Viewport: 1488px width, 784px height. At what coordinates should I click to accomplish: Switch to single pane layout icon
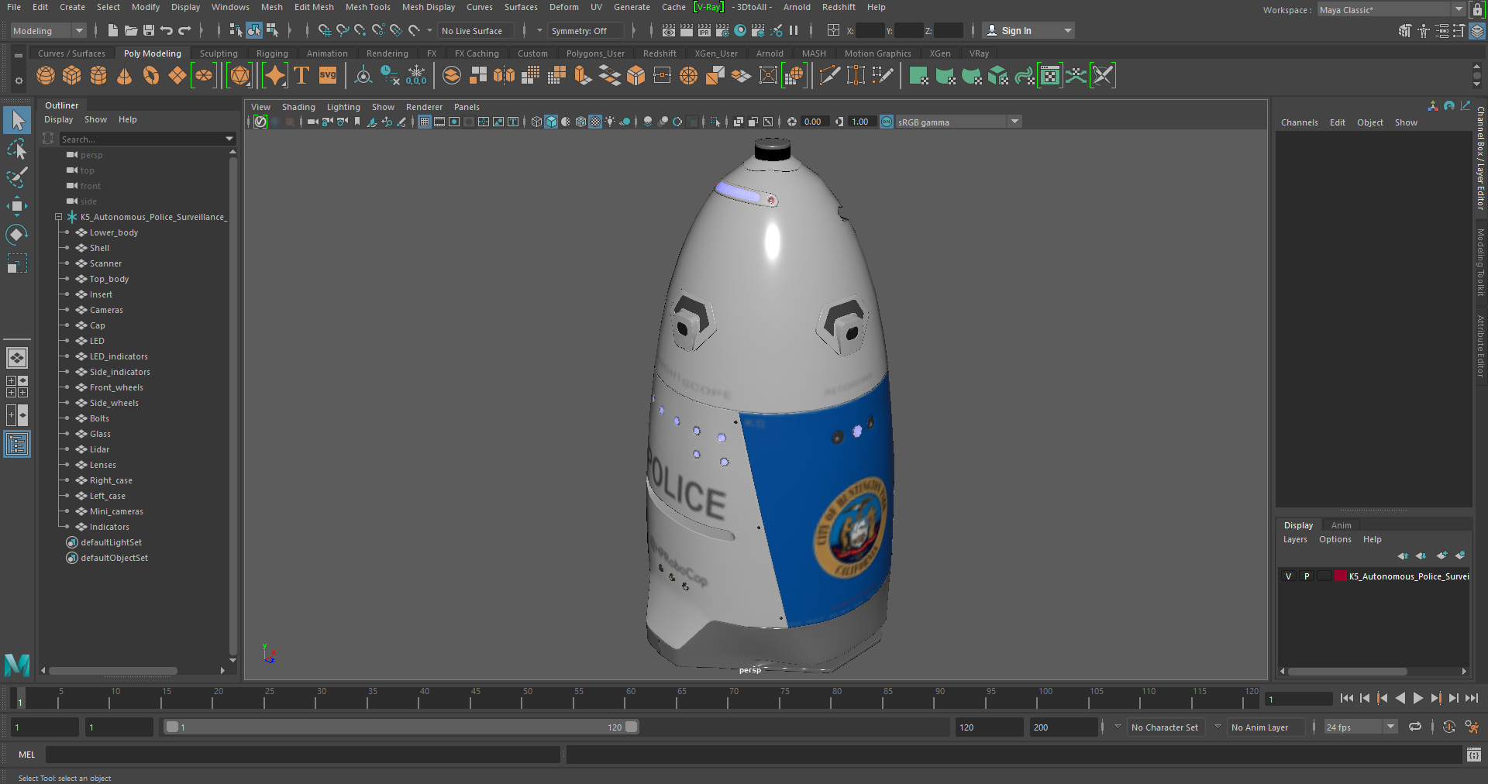[x=17, y=358]
